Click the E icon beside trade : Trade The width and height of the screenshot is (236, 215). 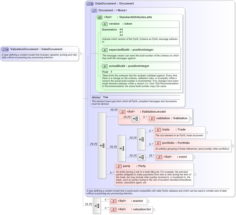coord(158,129)
